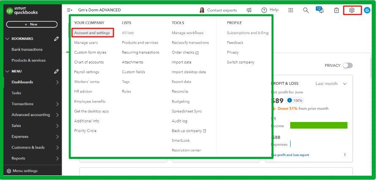Select Account and settings
This screenshot has width=376, height=180.
point(92,33)
